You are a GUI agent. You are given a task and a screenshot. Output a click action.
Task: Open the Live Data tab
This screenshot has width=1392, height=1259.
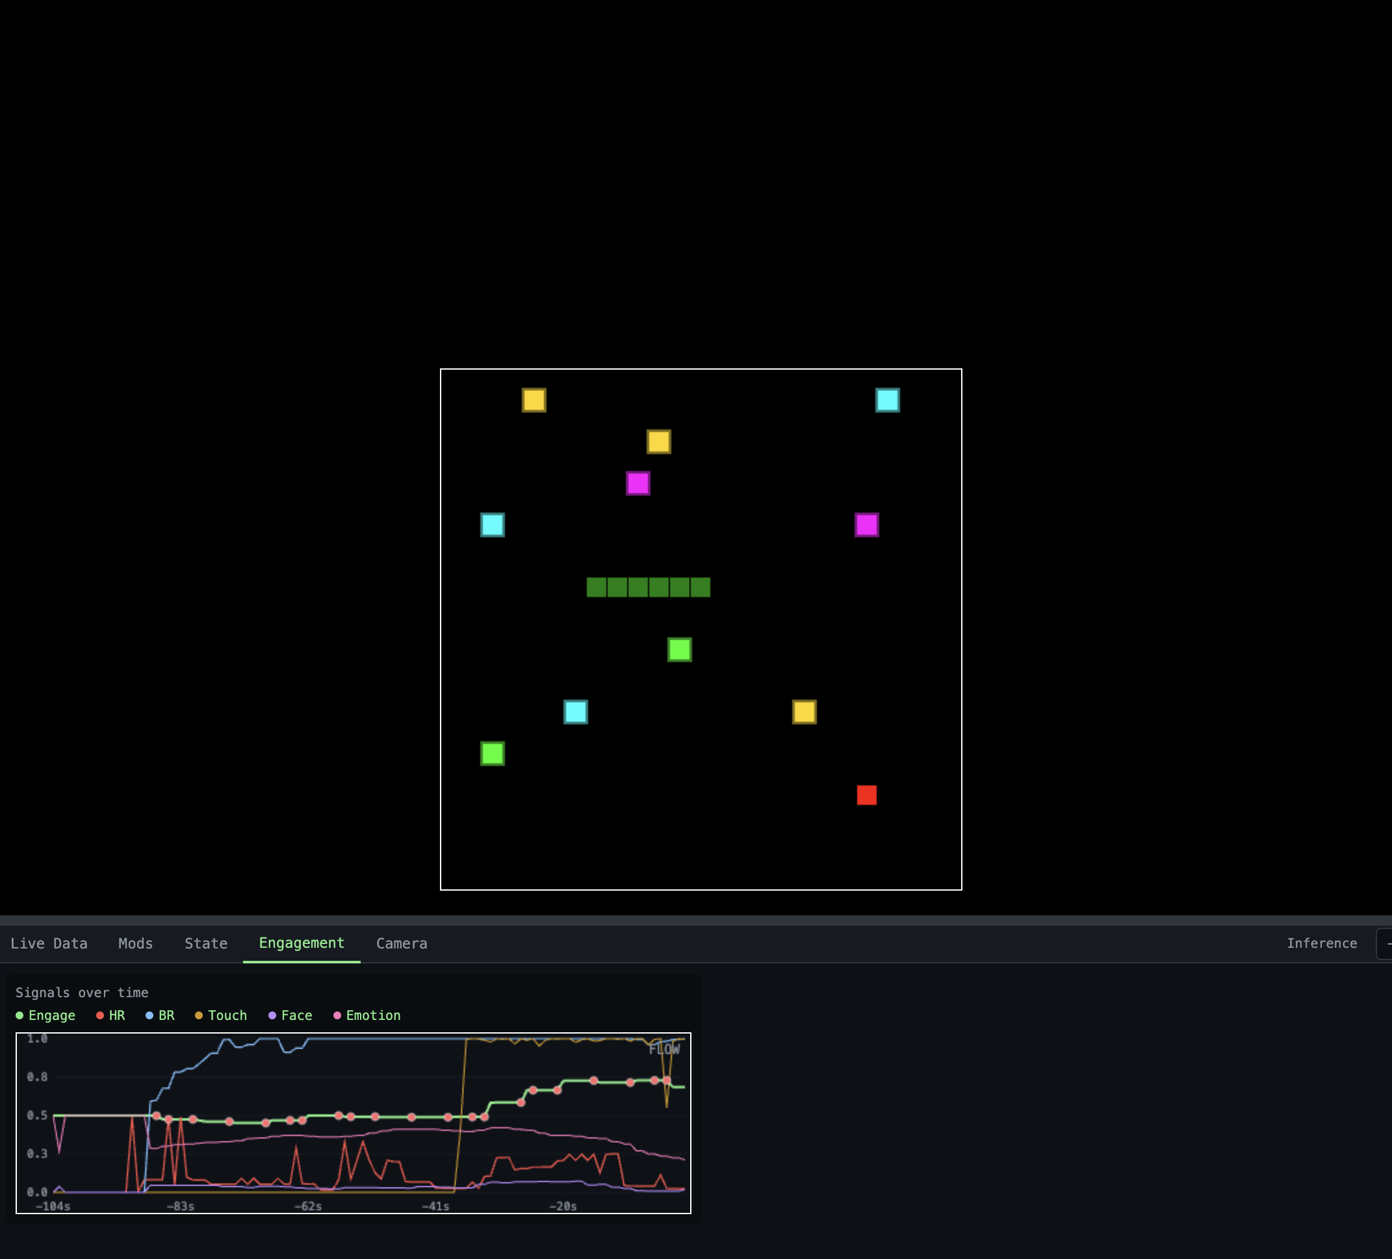pyautogui.click(x=49, y=943)
